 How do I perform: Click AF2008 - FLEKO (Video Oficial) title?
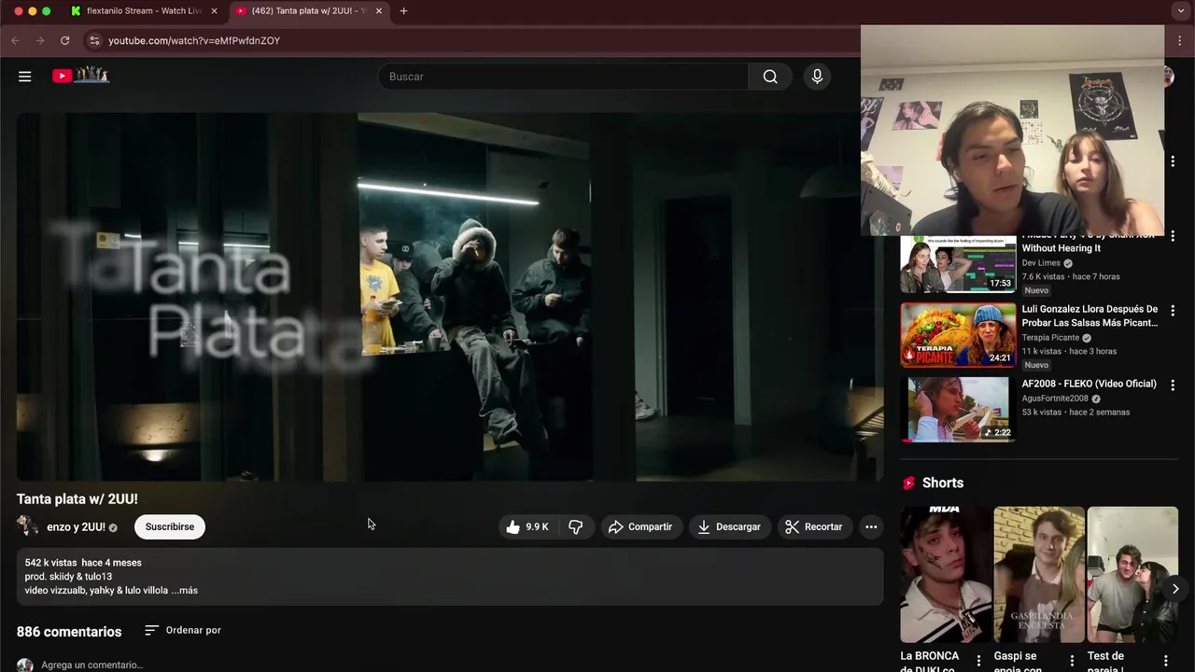point(1089,384)
